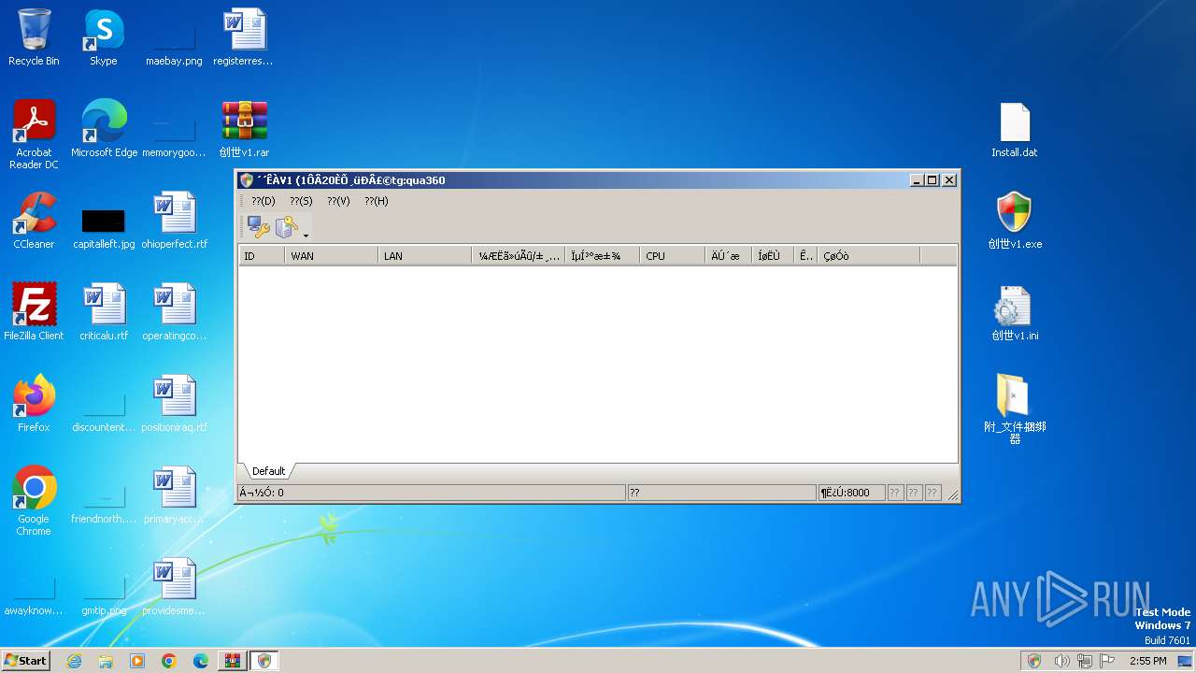
Task: Select criticalu.rtf document
Action: point(104,313)
